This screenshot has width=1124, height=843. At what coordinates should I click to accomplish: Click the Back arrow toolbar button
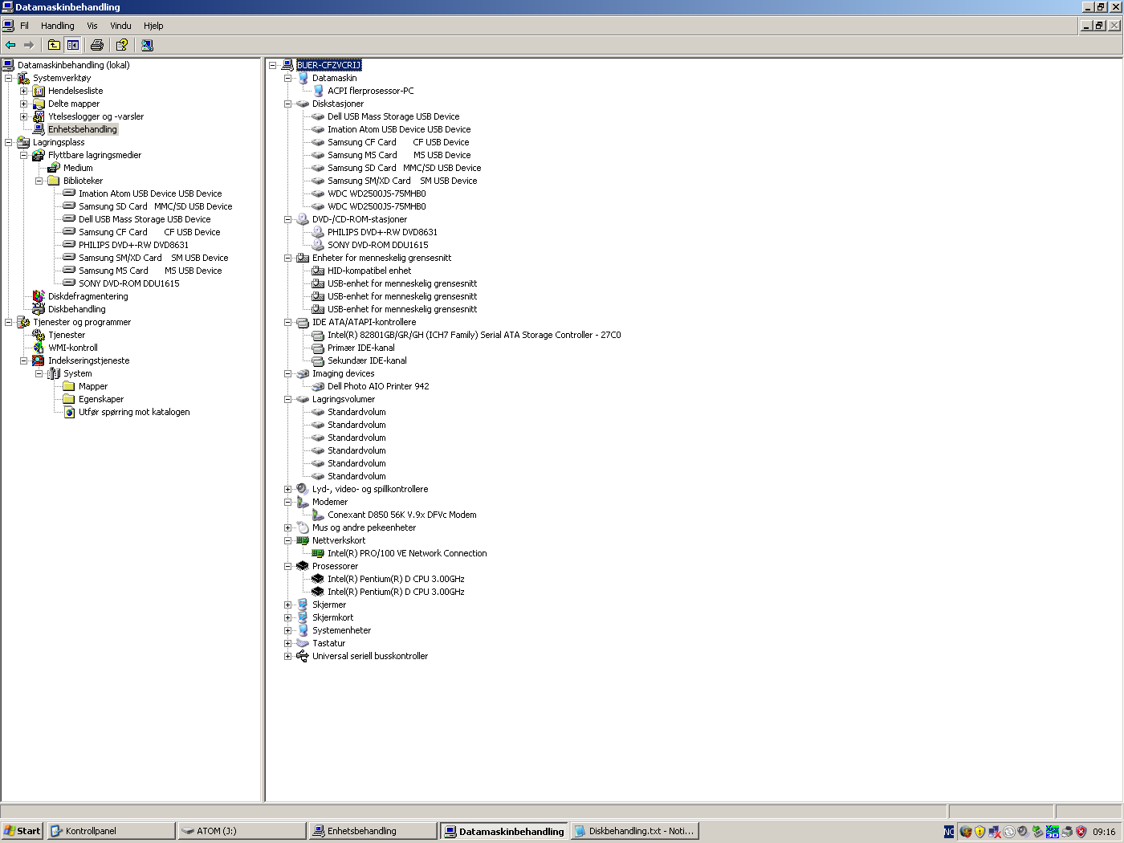pos(10,45)
